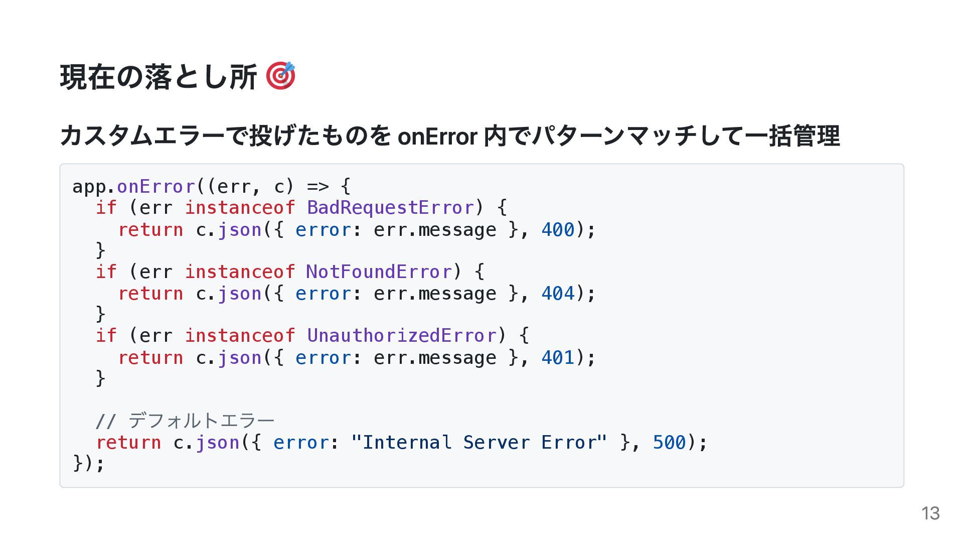Image resolution: width=963 pixels, height=542 pixels.
Task: Click the onError method name in code
Action: (x=156, y=187)
